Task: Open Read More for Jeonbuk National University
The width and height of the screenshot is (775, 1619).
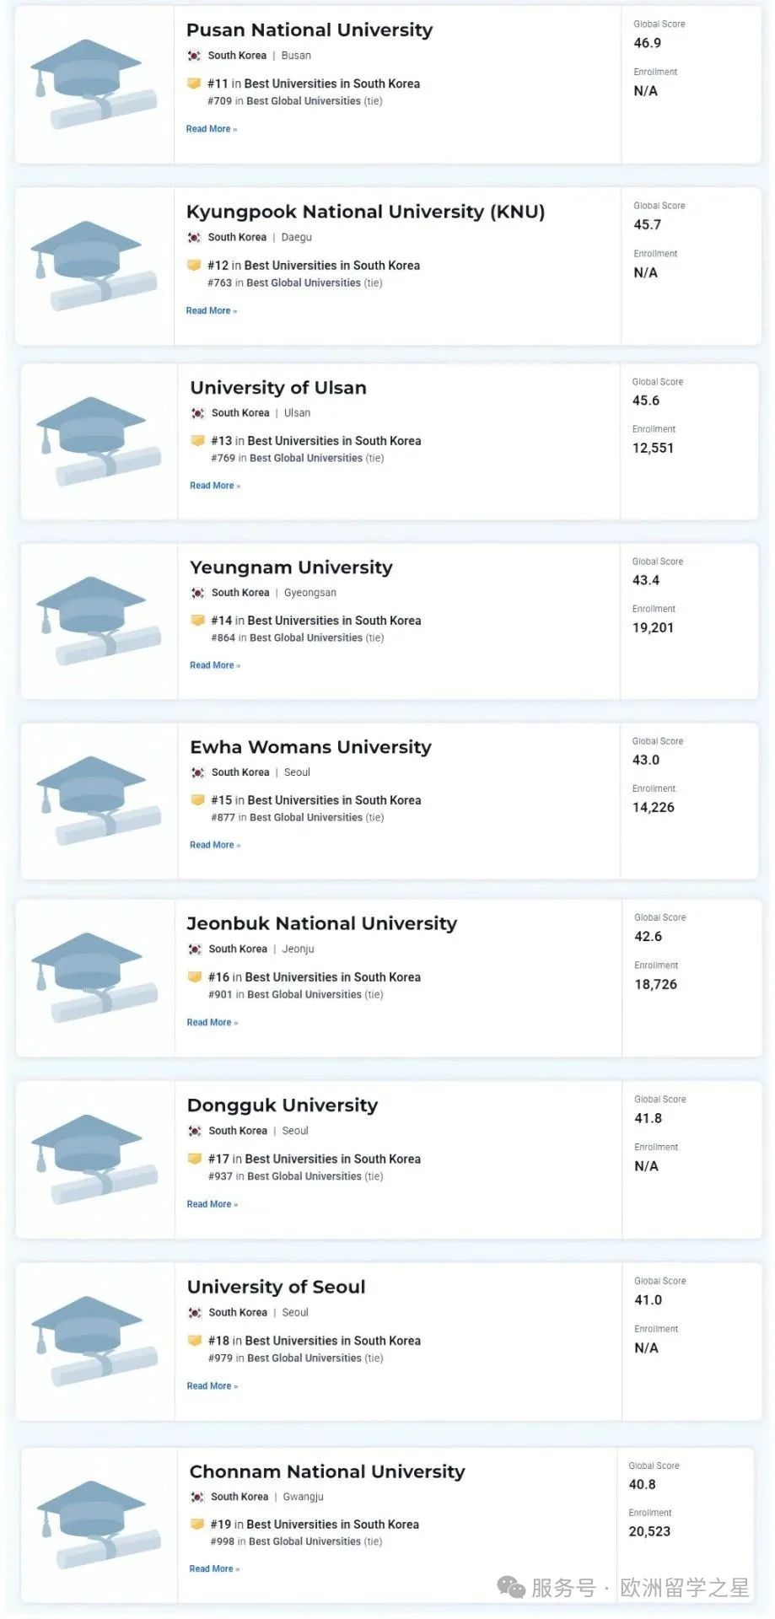Action: pyautogui.click(x=212, y=1023)
